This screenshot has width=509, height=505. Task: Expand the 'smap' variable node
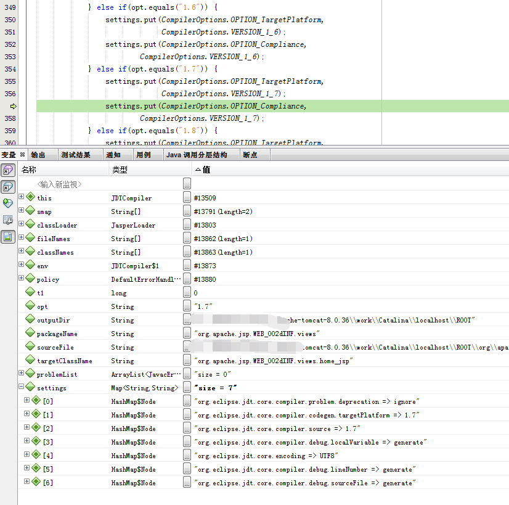pos(21,210)
